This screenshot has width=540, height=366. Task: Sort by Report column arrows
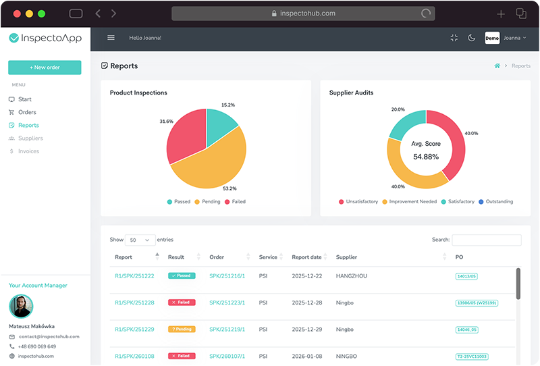coord(157,257)
